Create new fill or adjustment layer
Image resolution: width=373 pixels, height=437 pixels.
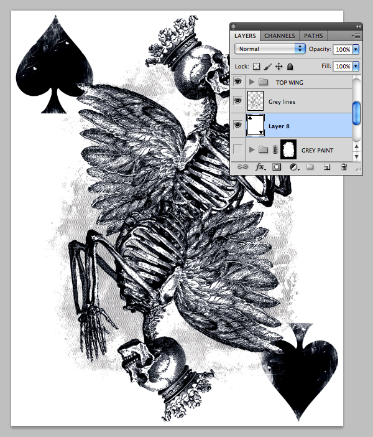coord(294,167)
